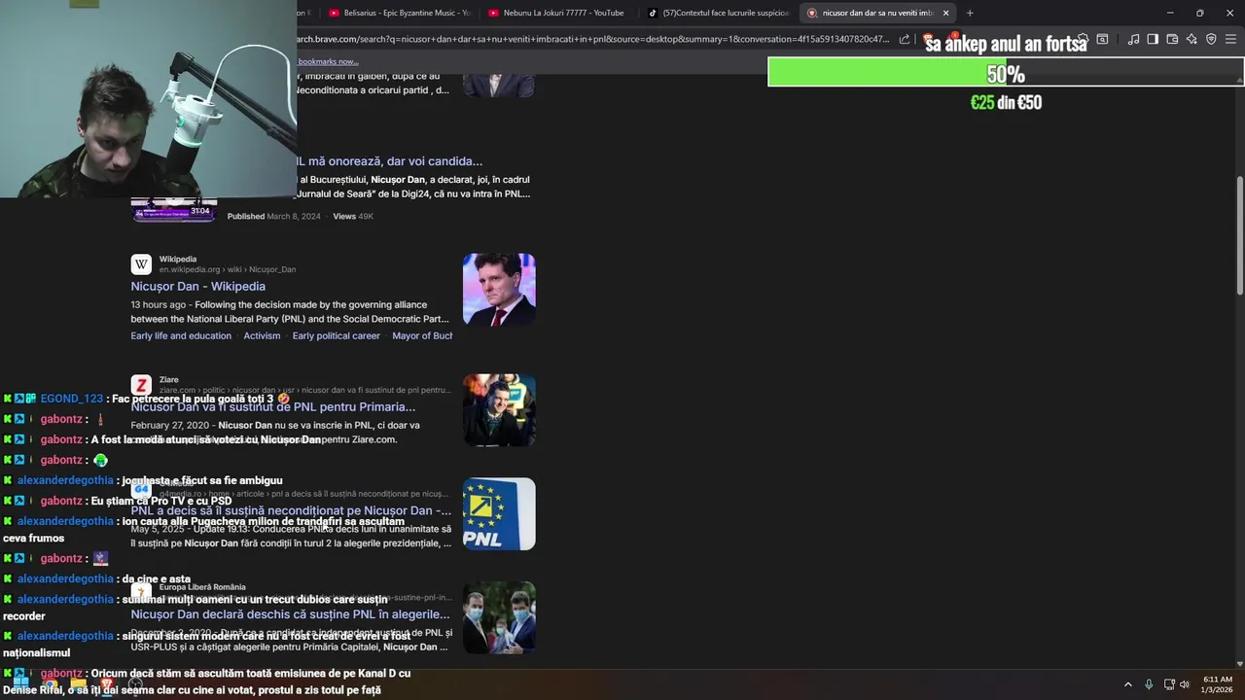Click the microphone icon in system tray
Viewport: 1245px width, 700px height.
pos(1149,684)
